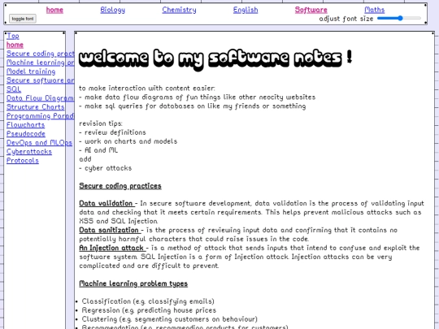Select Machine learning problem types heading

[133, 284]
